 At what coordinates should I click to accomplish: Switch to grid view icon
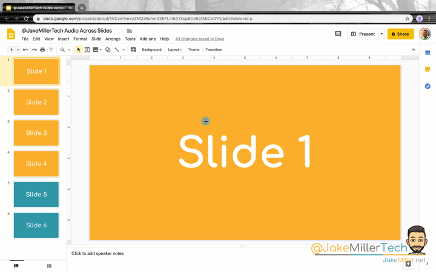tap(49, 266)
